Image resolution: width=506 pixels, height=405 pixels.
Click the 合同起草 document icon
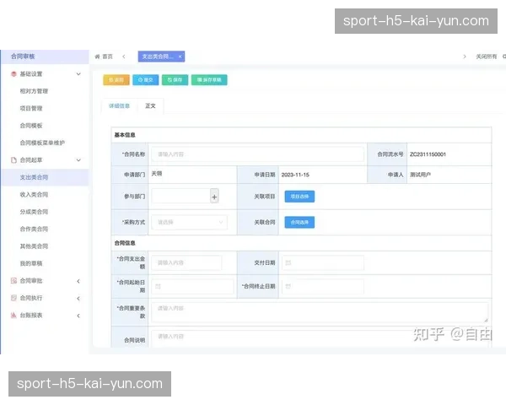(x=13, y=160)
